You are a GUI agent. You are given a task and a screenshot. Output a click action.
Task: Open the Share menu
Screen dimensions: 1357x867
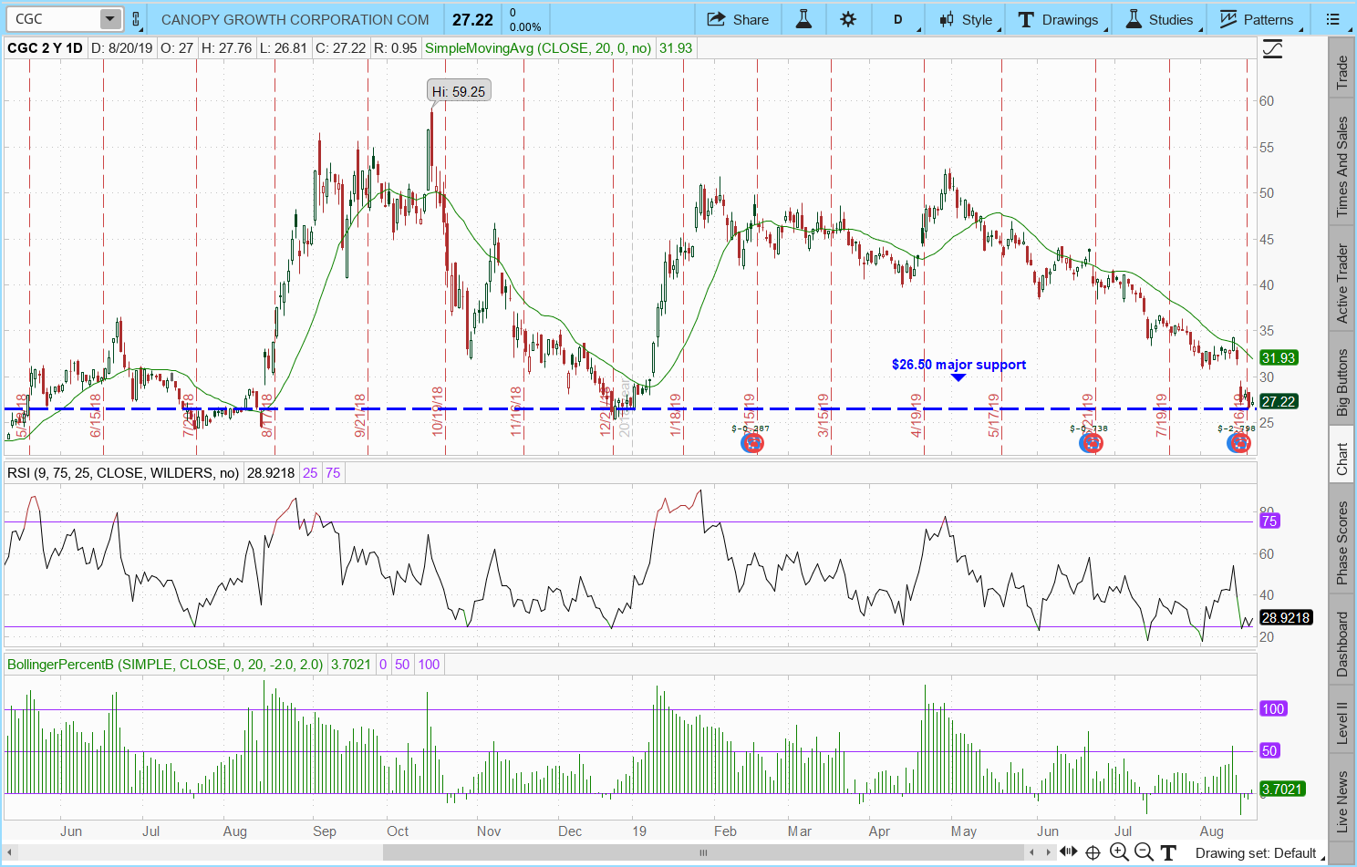coord(738,19)
